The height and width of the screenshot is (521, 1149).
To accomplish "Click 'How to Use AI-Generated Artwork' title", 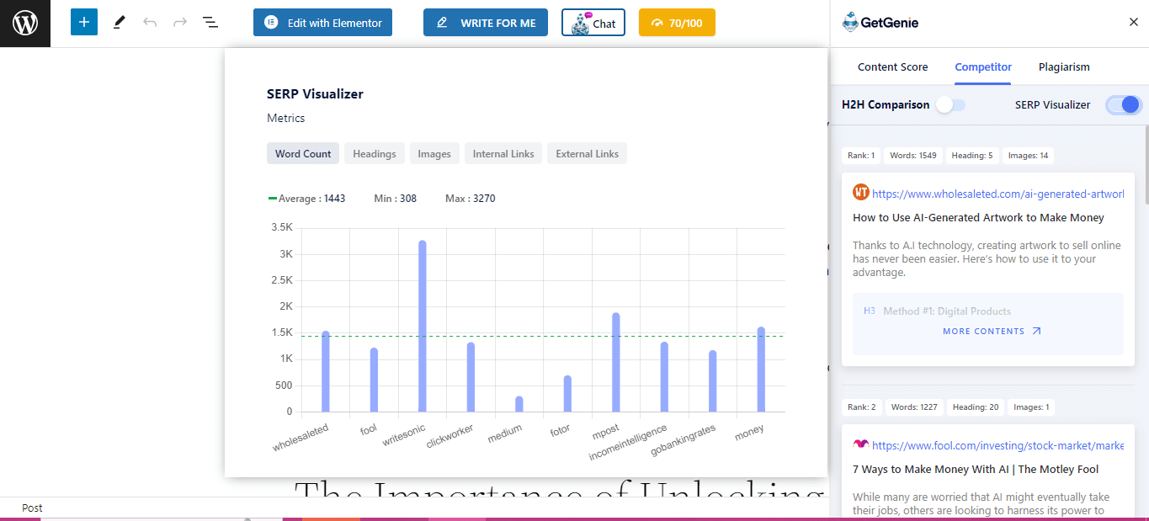I will 978,218.
